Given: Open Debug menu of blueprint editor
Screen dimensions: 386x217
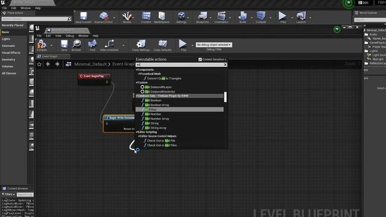Looking at the screenshot, I should [x=70, y=36].
